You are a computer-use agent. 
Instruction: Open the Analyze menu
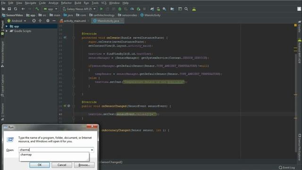pyautogui.click(x=53, y=3)
